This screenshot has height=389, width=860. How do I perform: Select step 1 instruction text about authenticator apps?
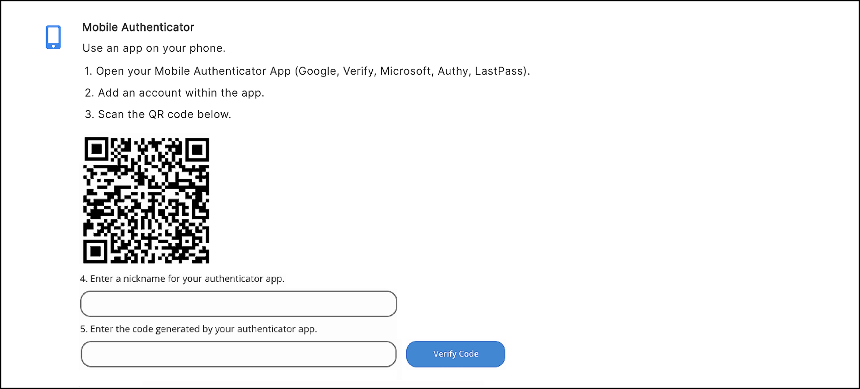tap(307, 71)
